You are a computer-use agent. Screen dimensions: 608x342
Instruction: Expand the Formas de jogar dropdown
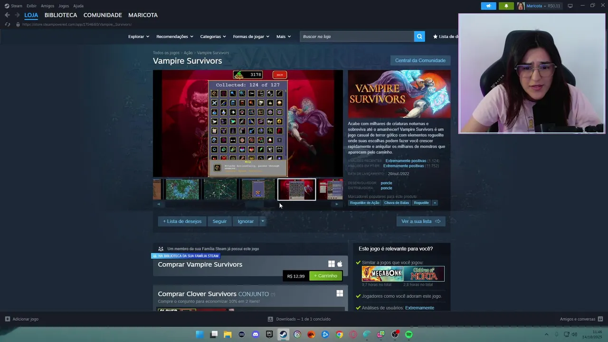[251, 37]
